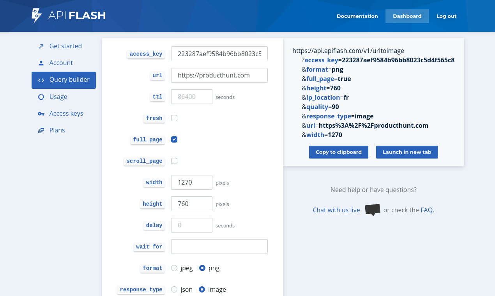This screenshot has height=296, width=495.
Task: Select the json response_type radio button
Action: coord(174,289)
